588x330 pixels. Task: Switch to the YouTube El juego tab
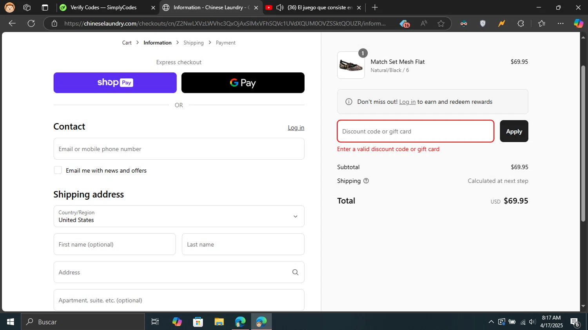(314, 7)
